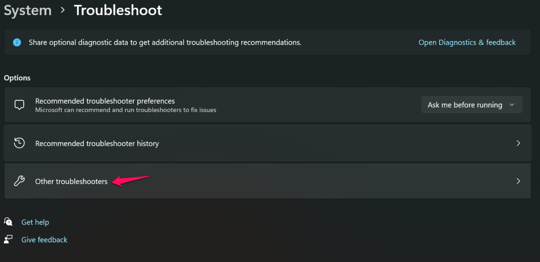Click the speech bubble icon for troubleshooter preferences
Screen dimensions: 540x262
pos(19,105)
